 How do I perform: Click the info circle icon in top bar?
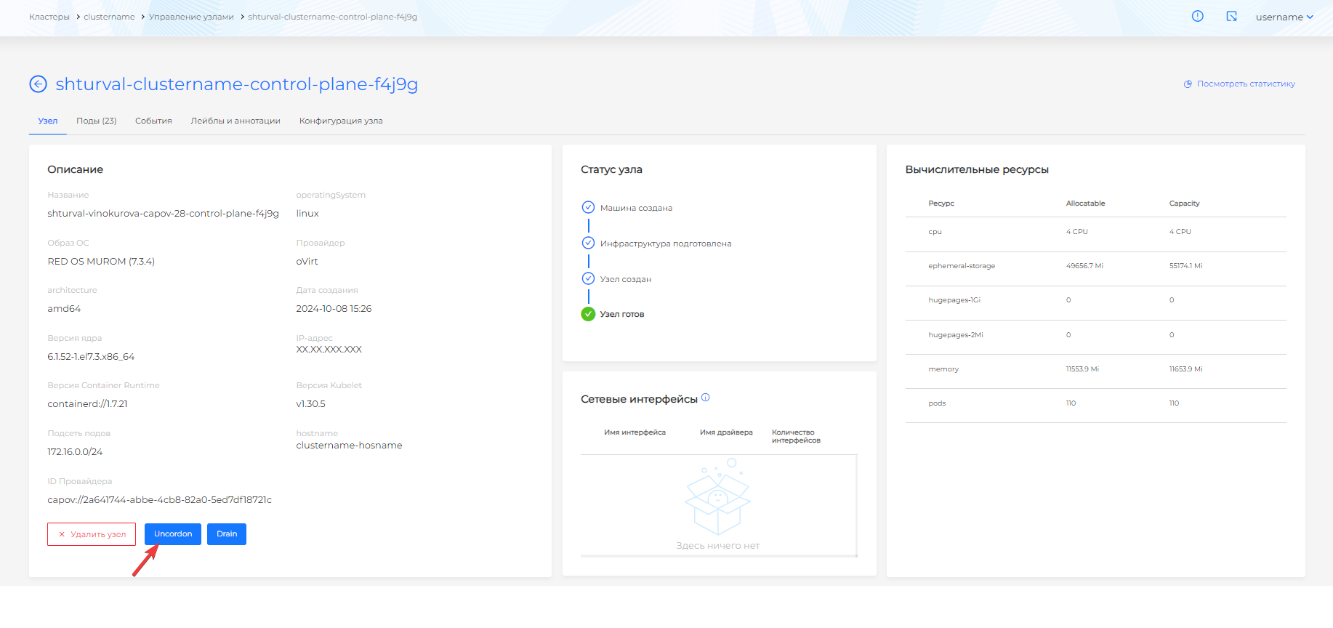(x=1198, y=16)
